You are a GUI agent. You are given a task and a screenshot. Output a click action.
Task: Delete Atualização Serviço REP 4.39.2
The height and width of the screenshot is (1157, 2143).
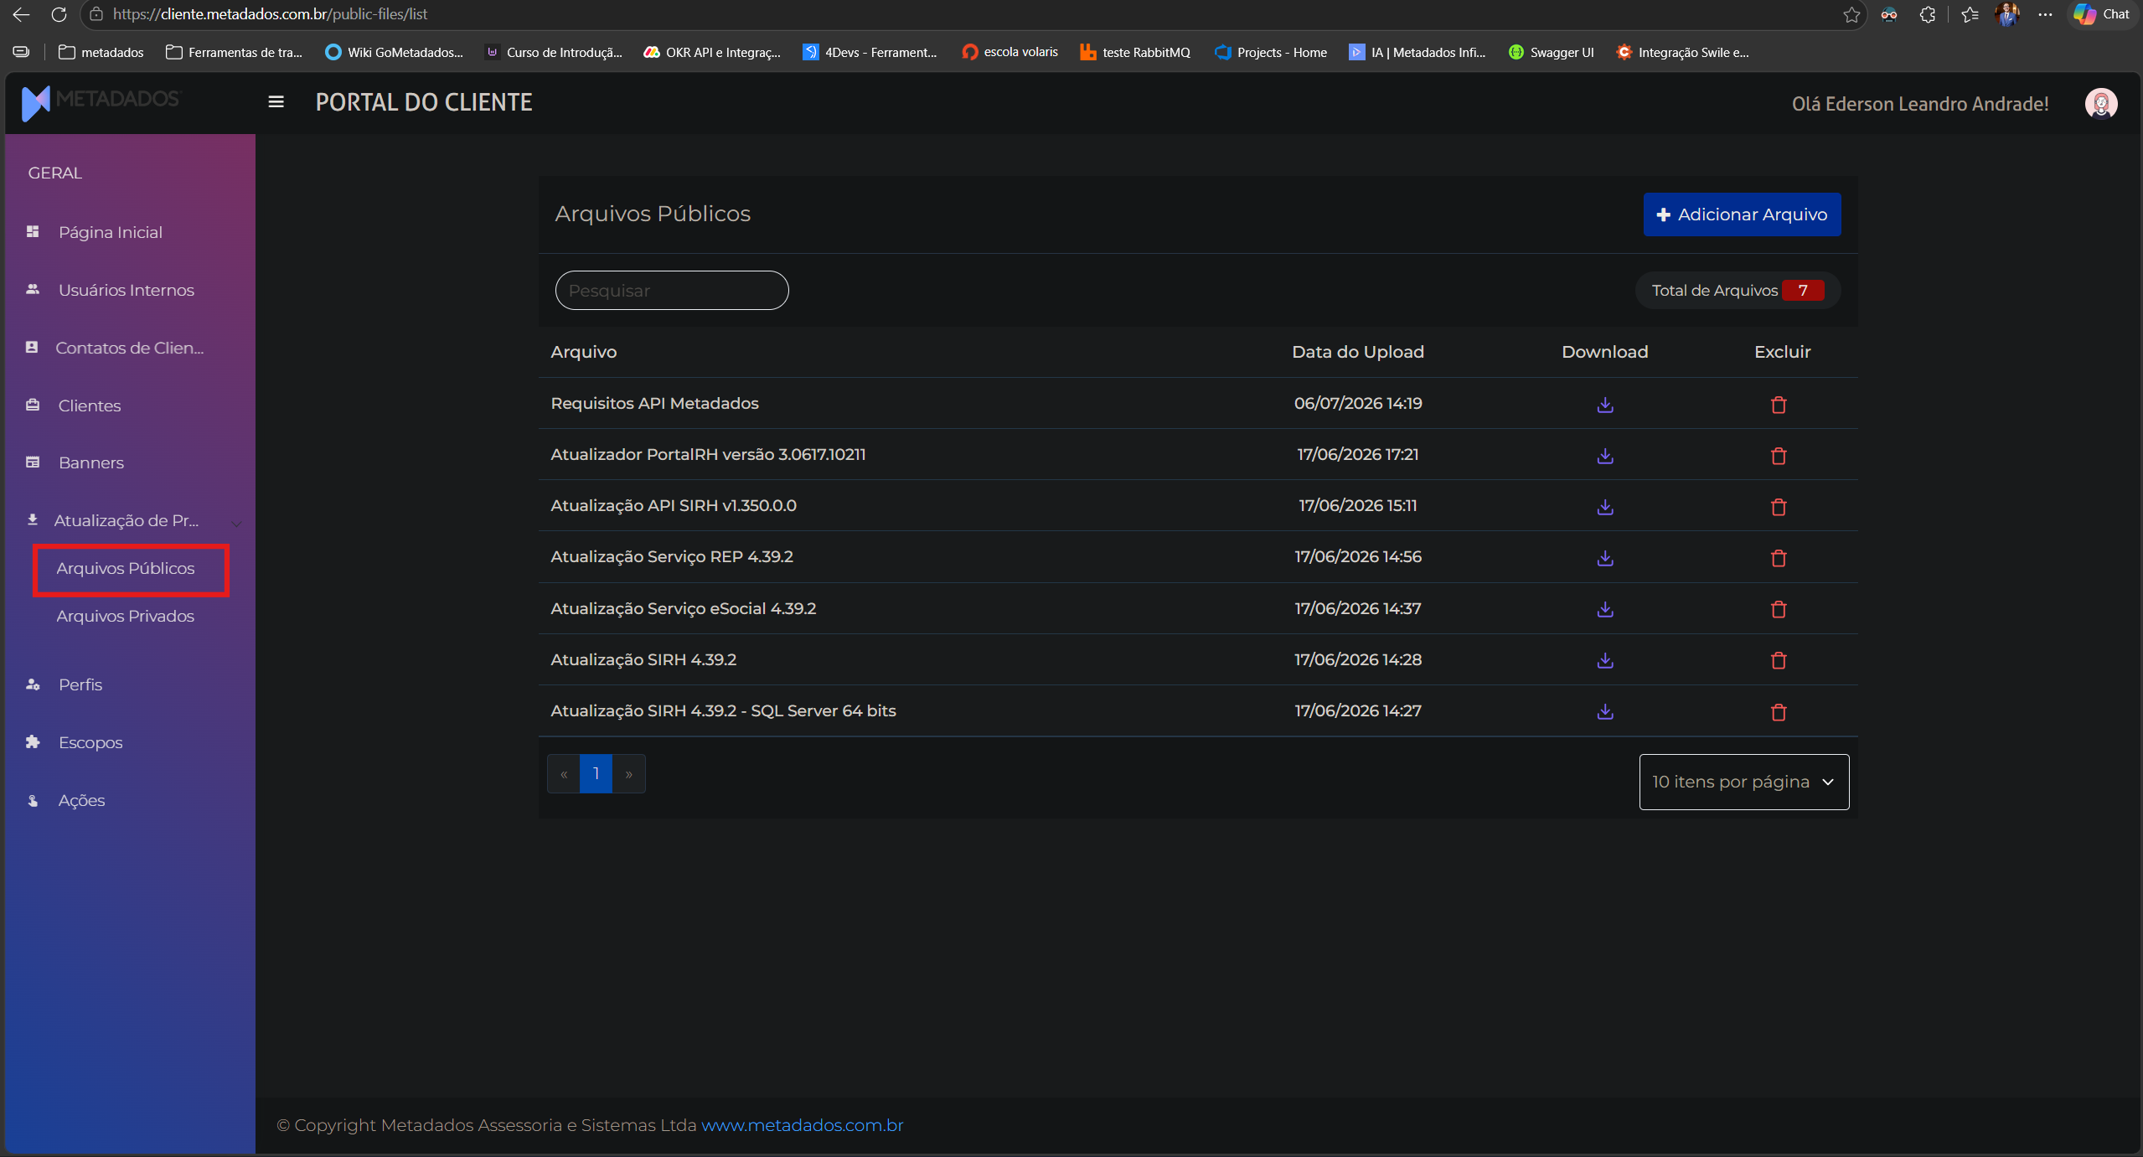coord(1779,558)
